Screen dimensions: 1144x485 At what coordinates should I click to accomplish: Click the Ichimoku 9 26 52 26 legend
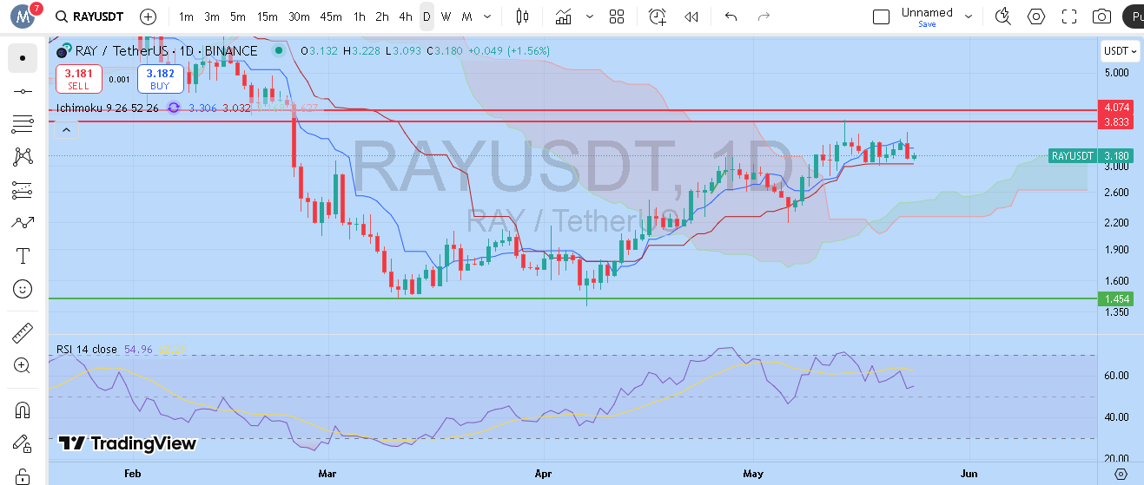pyautogui.click(x=108, y=108)
